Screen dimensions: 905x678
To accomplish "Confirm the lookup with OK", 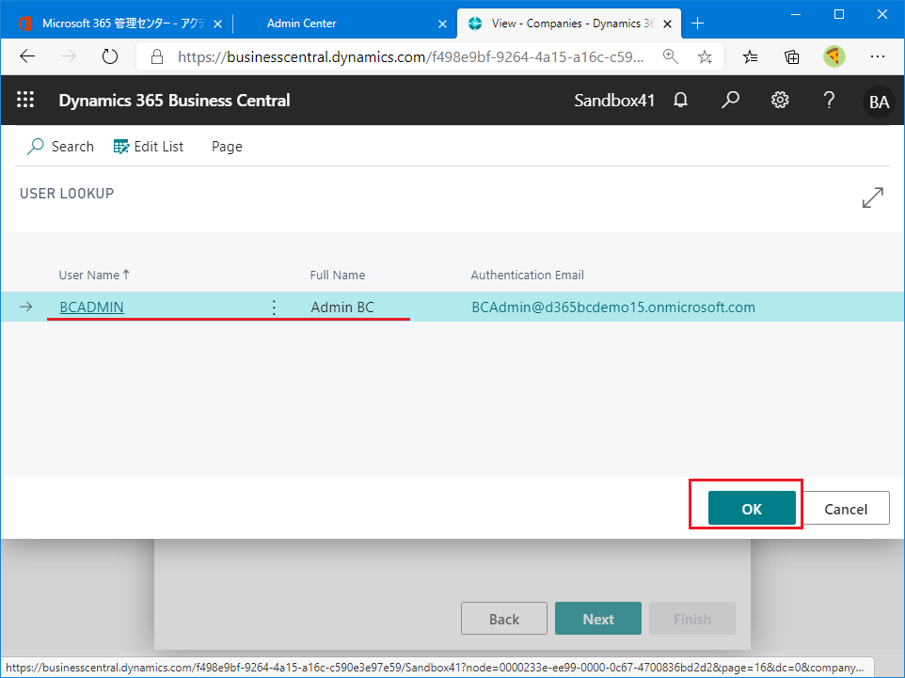I will click(752, 509).
